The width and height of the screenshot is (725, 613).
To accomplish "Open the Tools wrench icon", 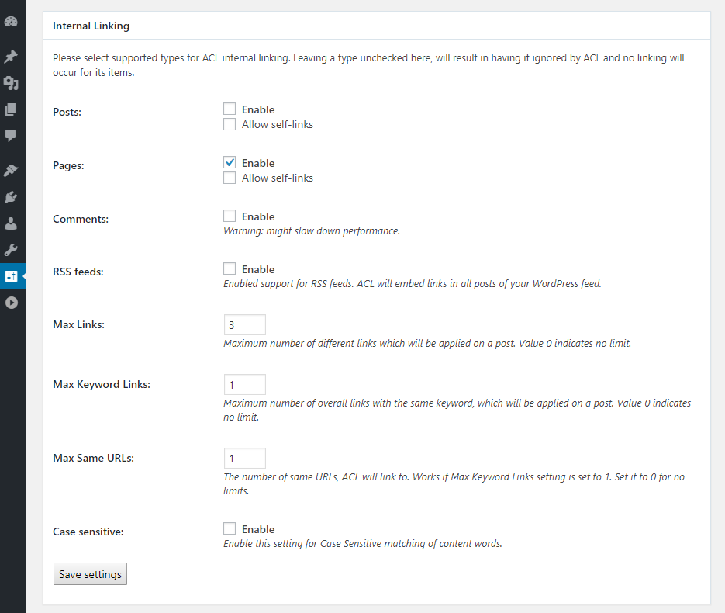I will tap(11, 250).
